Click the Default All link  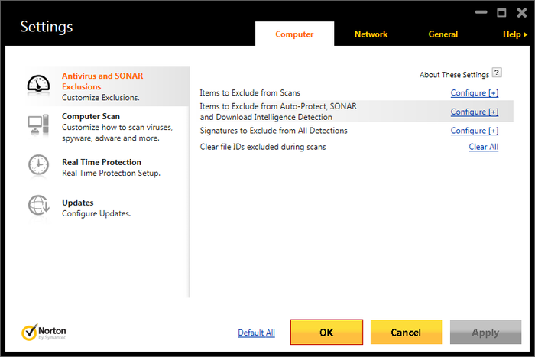(x=256, y=333)
